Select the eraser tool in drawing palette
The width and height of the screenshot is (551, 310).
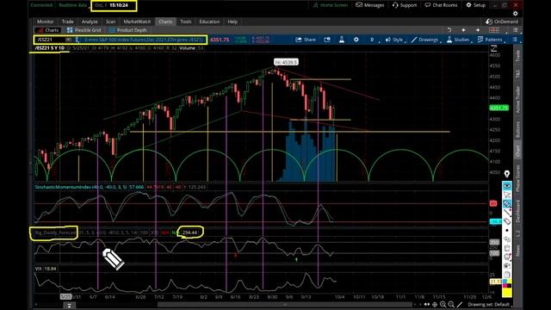[x=507, y=221]
